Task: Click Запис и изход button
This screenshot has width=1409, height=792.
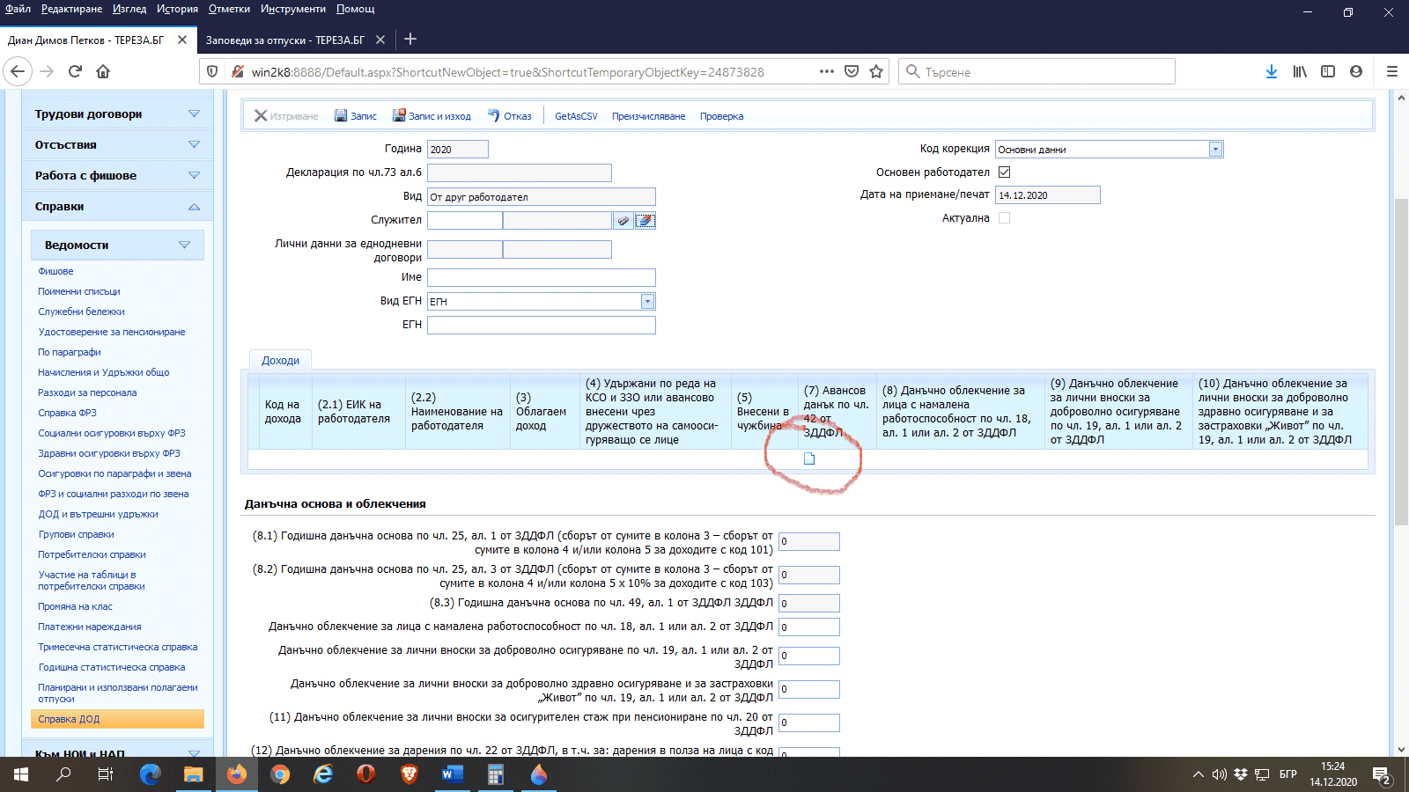Action: (432, 116)
